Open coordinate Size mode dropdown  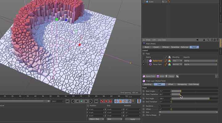(114, 119)
